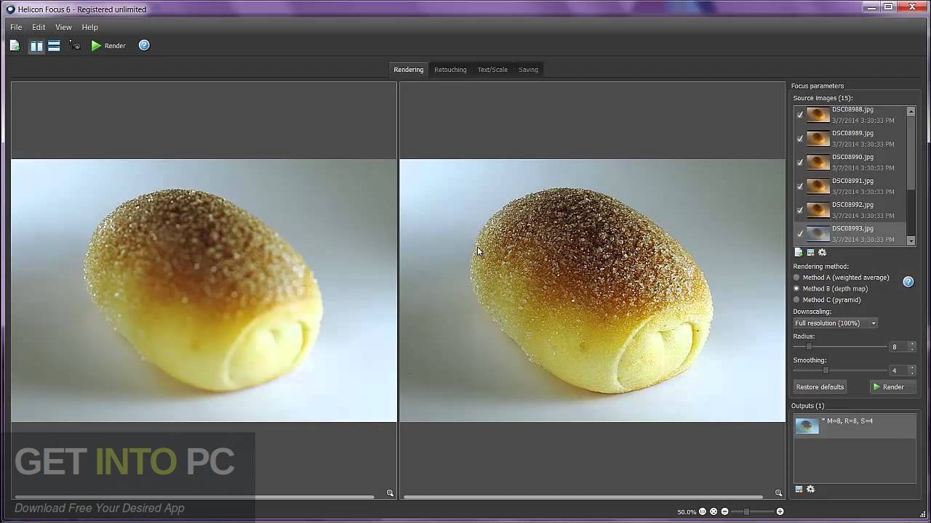The image size is (931, 523).
Task: Switch to the Text/Scale tab
Action: 492,70
